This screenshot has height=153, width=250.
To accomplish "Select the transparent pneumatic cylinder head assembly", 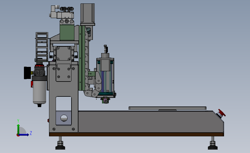I will (105, 78).
